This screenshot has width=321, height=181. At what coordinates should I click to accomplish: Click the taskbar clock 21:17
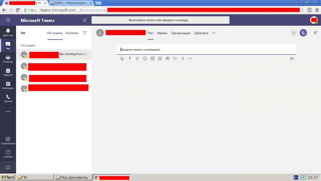tap(313, 177)
